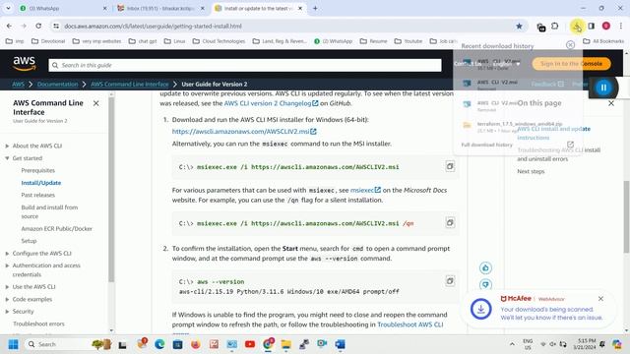
Task: Open the Chrome profile avatar
Action: [606, 27]
